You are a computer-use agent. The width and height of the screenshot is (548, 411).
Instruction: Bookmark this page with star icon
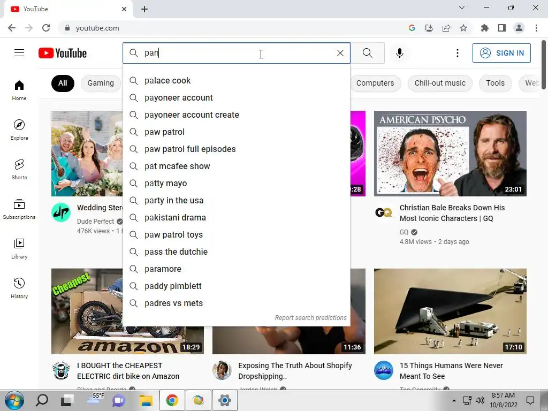click(x=463, y=28)
